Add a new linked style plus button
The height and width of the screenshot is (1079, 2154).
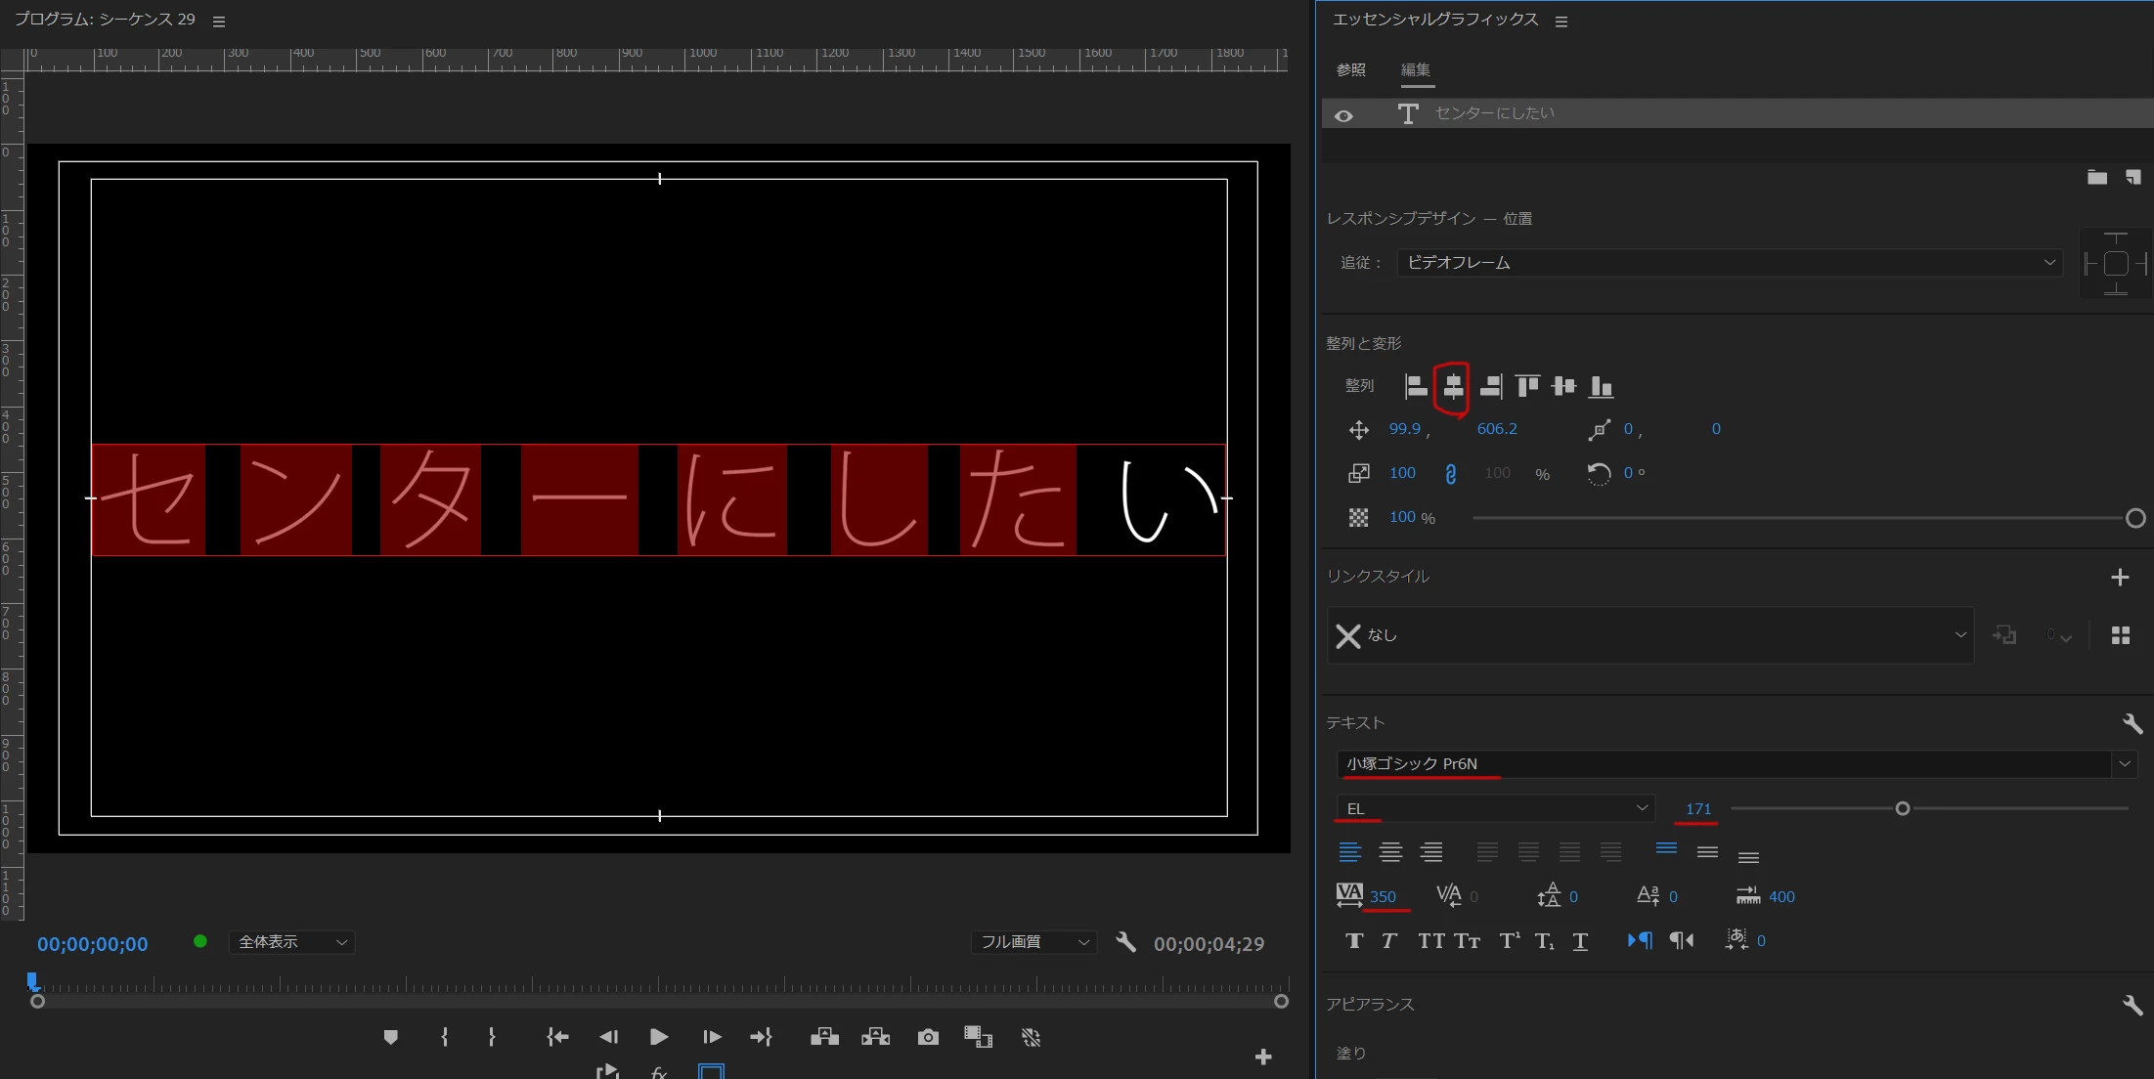[x=2119, y=577]
